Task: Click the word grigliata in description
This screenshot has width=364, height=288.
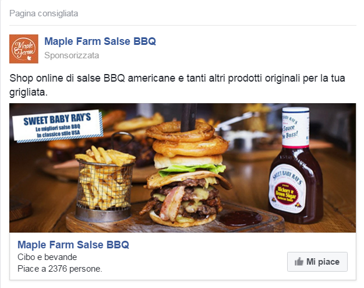Action: (x=29, y=93)
